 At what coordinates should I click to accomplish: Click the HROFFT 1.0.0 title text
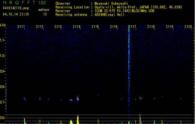24,2
